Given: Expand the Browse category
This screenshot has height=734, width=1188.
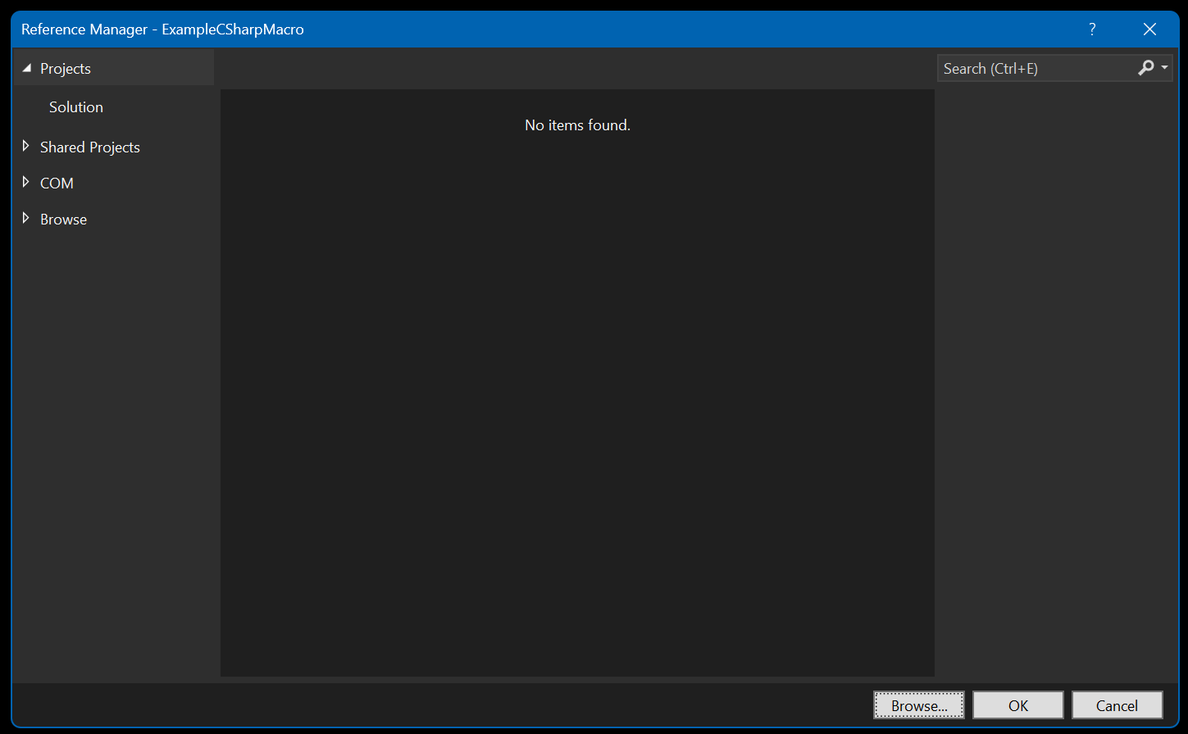Looking at the screenshot, I should pos(26,219).
